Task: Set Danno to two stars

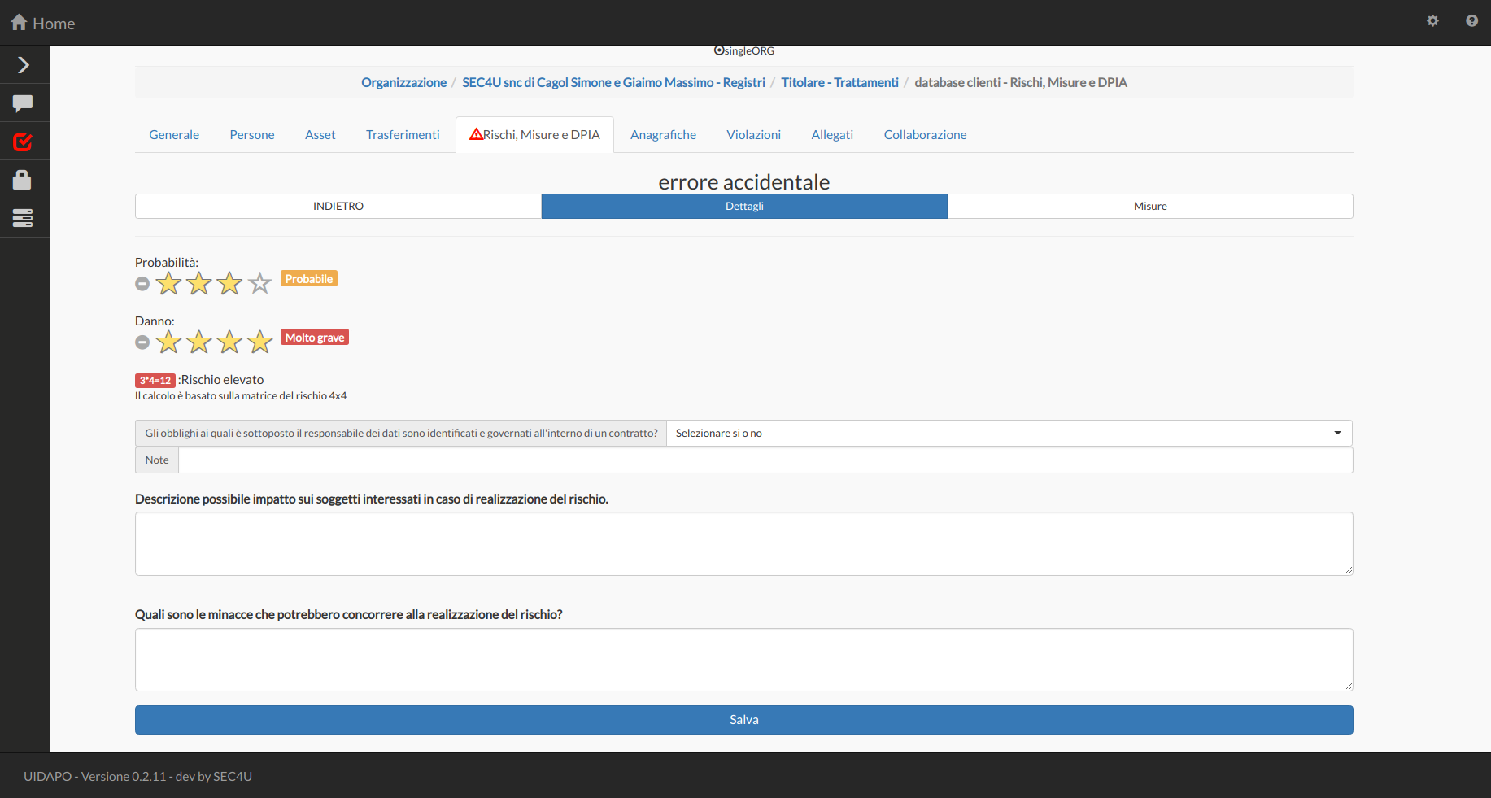Action: (199, 342)
